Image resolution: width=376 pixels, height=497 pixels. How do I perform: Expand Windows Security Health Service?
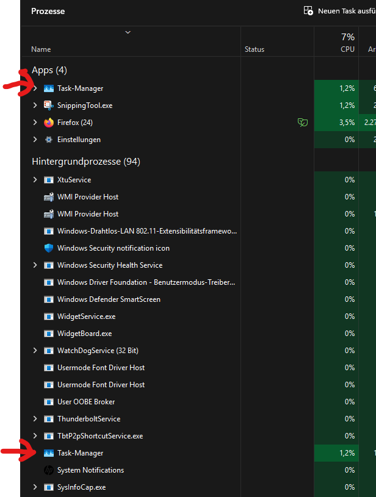tap(35, 265)
